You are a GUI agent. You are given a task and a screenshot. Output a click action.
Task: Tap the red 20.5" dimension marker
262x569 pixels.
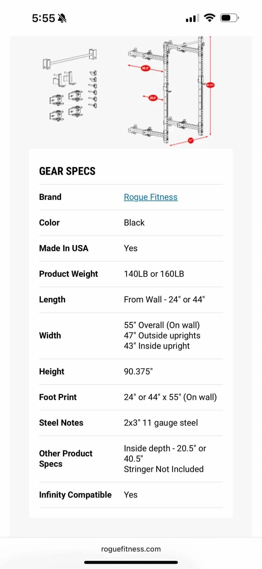153,98
